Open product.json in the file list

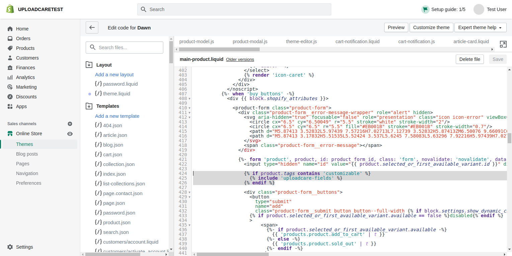[116, 223]
